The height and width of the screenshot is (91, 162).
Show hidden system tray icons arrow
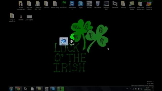click(x=131, y=89)
